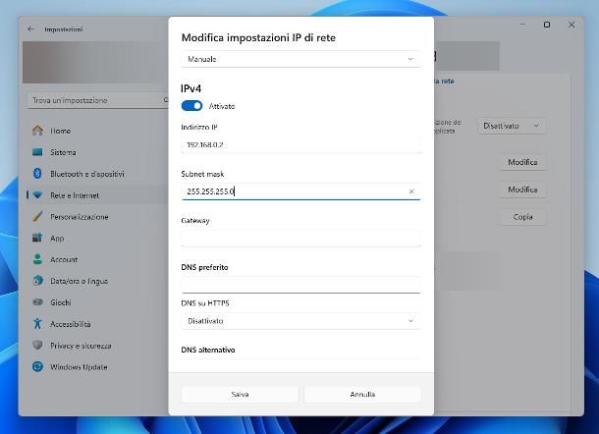This screenshot has width=599, height=434.
Task: Click the Personalizzazione brush icon
Action: point(37,217)
